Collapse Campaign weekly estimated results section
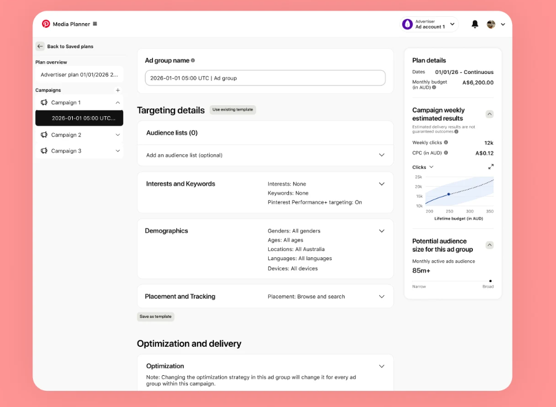This screenshot has width=556, height=407. click(x=490, y=114)
